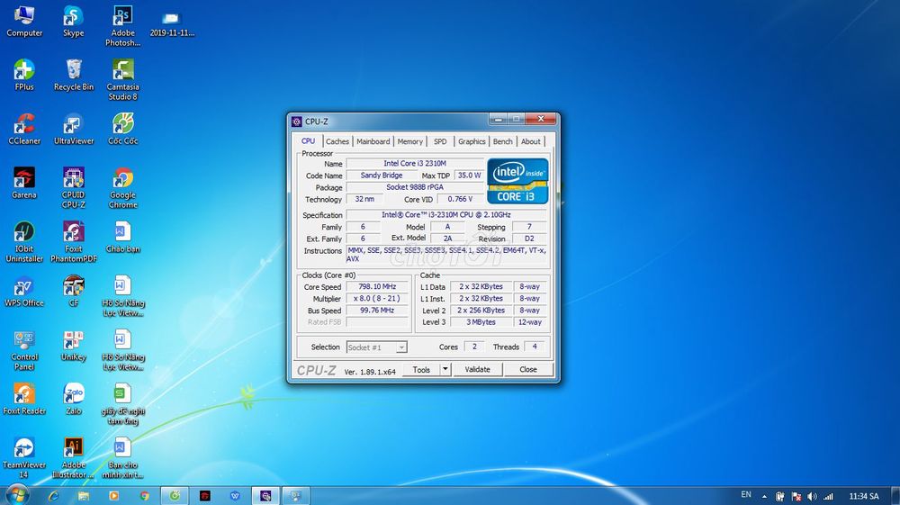Viewport: 900px width, 505px height.
Task: Launch Camtasia Studio 8 shortcut
Action: 122,80
